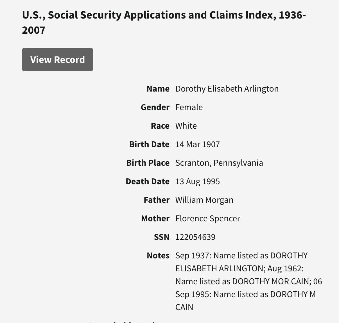Open mother Florence Spencer's name
This screenshot has height=323, width=339.
click(207, 219)
